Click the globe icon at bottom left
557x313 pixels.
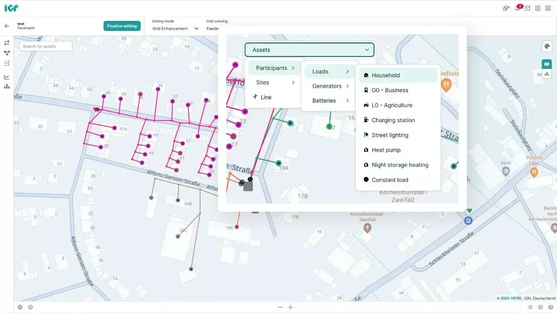(20, 307)
